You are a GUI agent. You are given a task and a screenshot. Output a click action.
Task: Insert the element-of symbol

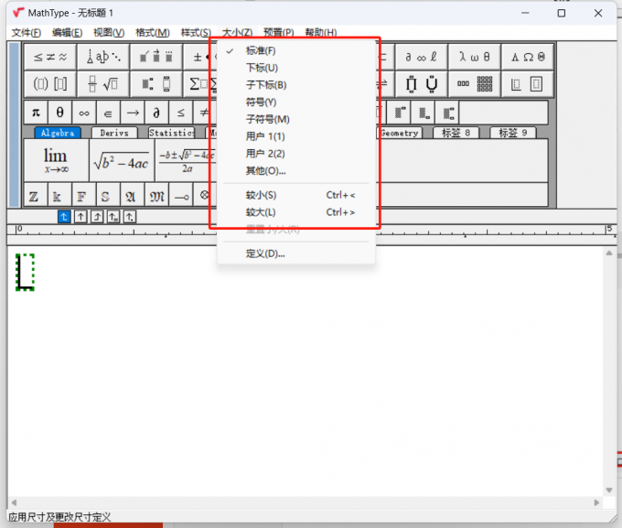tap(108, 113)
